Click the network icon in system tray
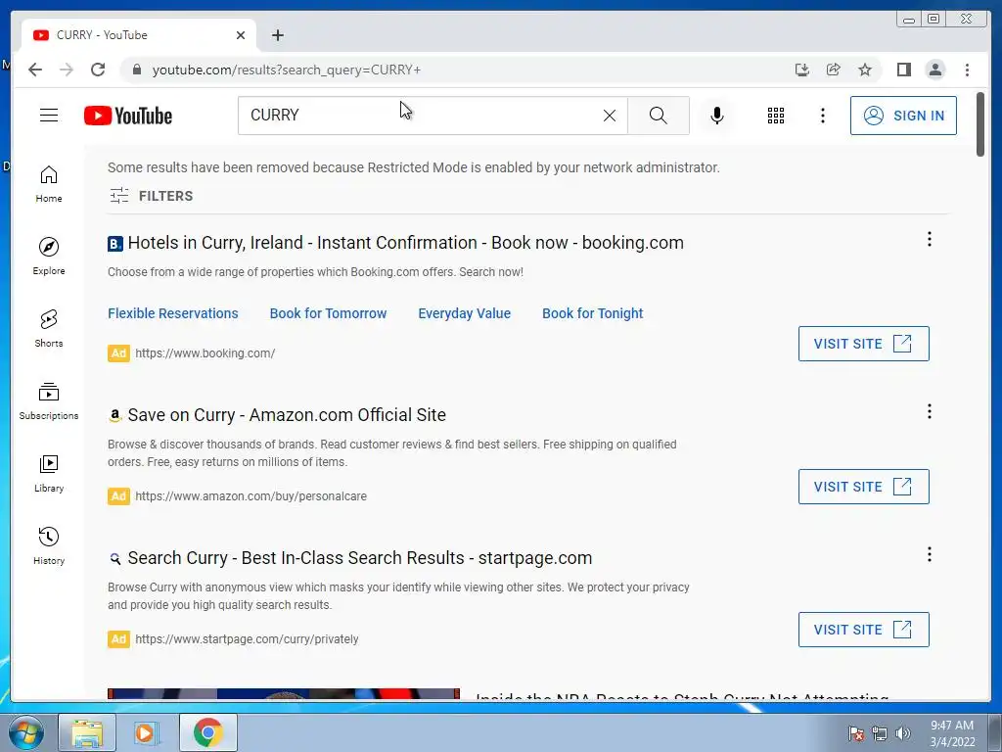1002x752 pixels. (x=880, y=733)
